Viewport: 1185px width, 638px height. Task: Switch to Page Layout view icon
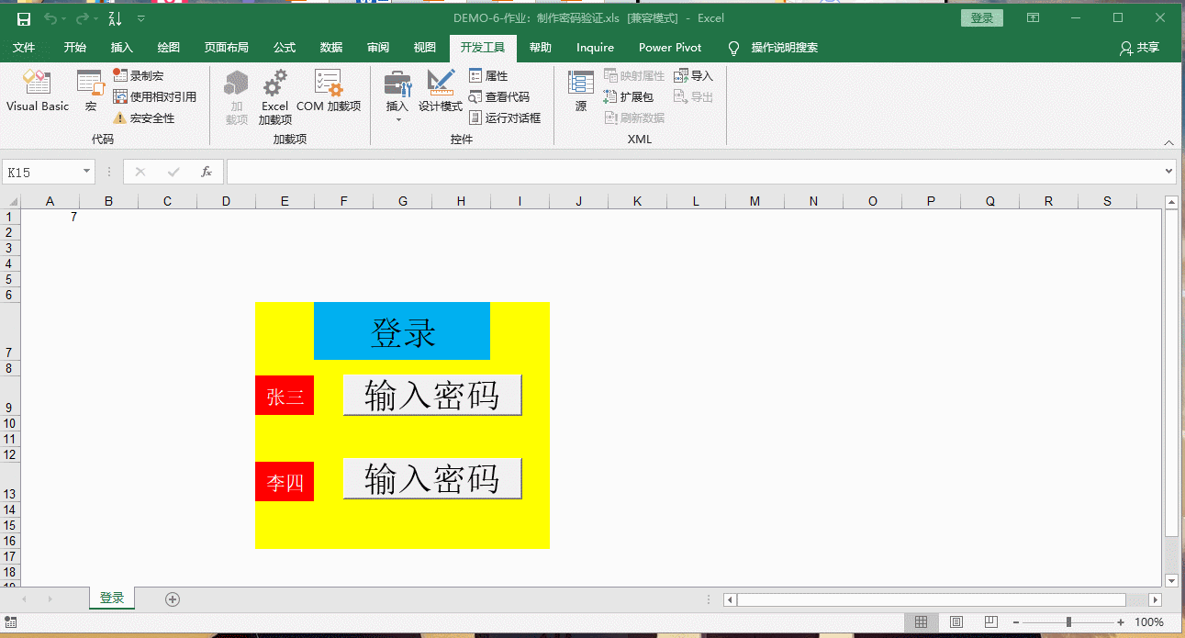[956, 622]
